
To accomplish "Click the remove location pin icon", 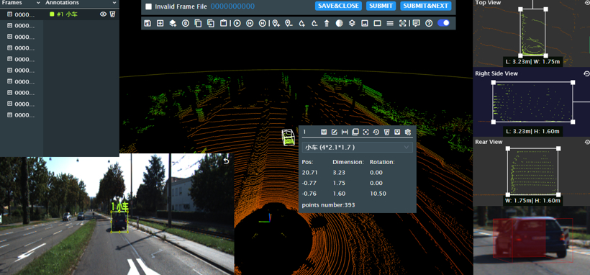I will (289, 23).
